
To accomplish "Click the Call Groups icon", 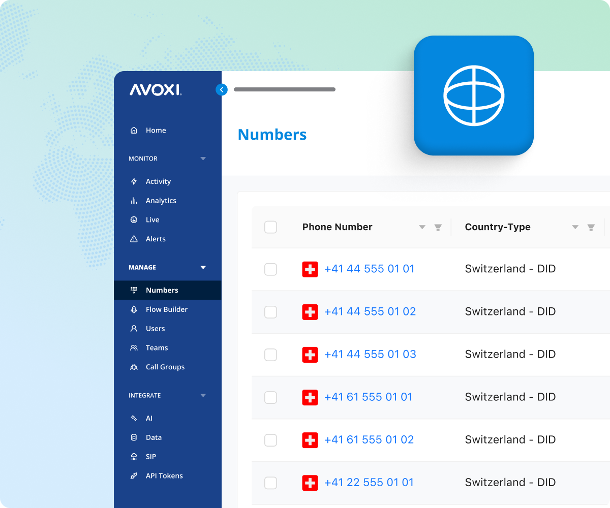I will coord(134,367).
